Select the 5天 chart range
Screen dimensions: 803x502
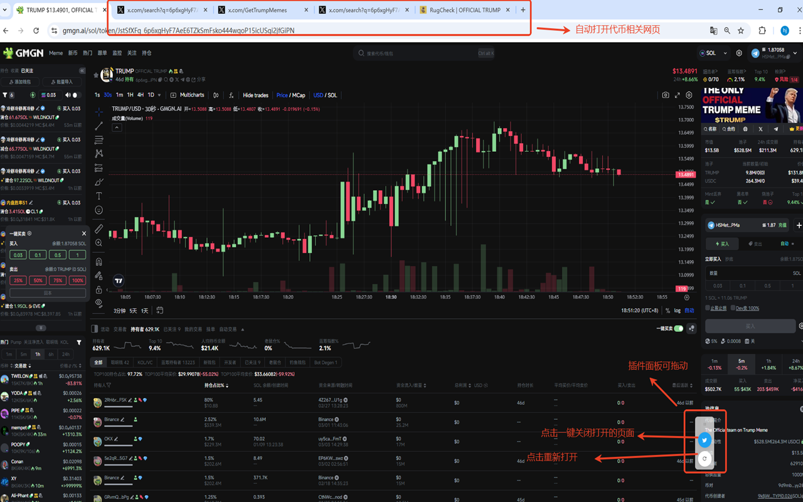click(x=133, y=311)
